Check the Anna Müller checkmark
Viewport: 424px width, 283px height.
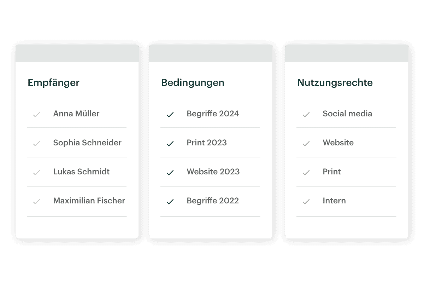pyautogui.click(x=36, y=114)
